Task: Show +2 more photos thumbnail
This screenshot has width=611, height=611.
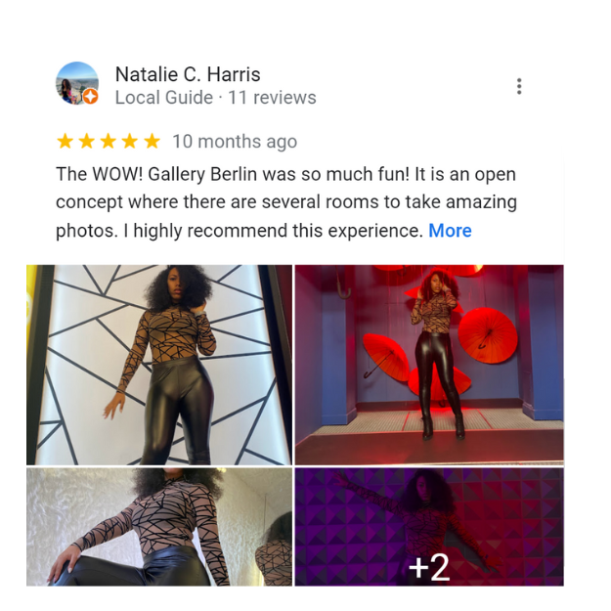Action: click(x=429, y=527)
